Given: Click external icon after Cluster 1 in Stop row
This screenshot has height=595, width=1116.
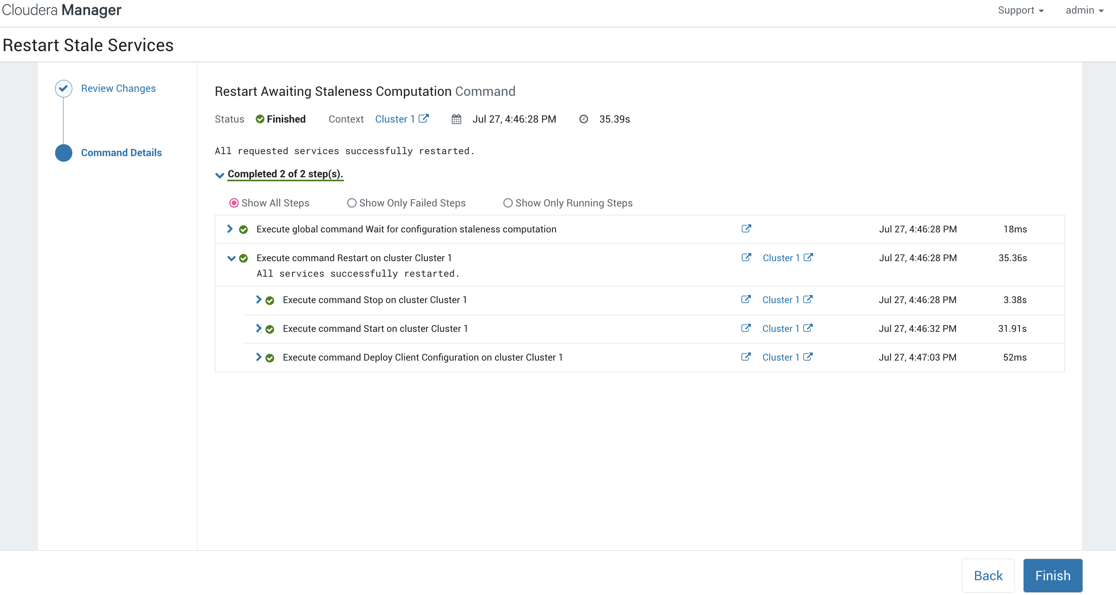Looking at the screenshot, I should 808,299.
